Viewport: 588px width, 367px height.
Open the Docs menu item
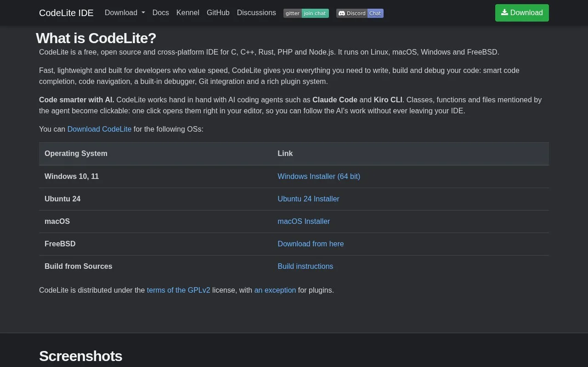[161, 13]
